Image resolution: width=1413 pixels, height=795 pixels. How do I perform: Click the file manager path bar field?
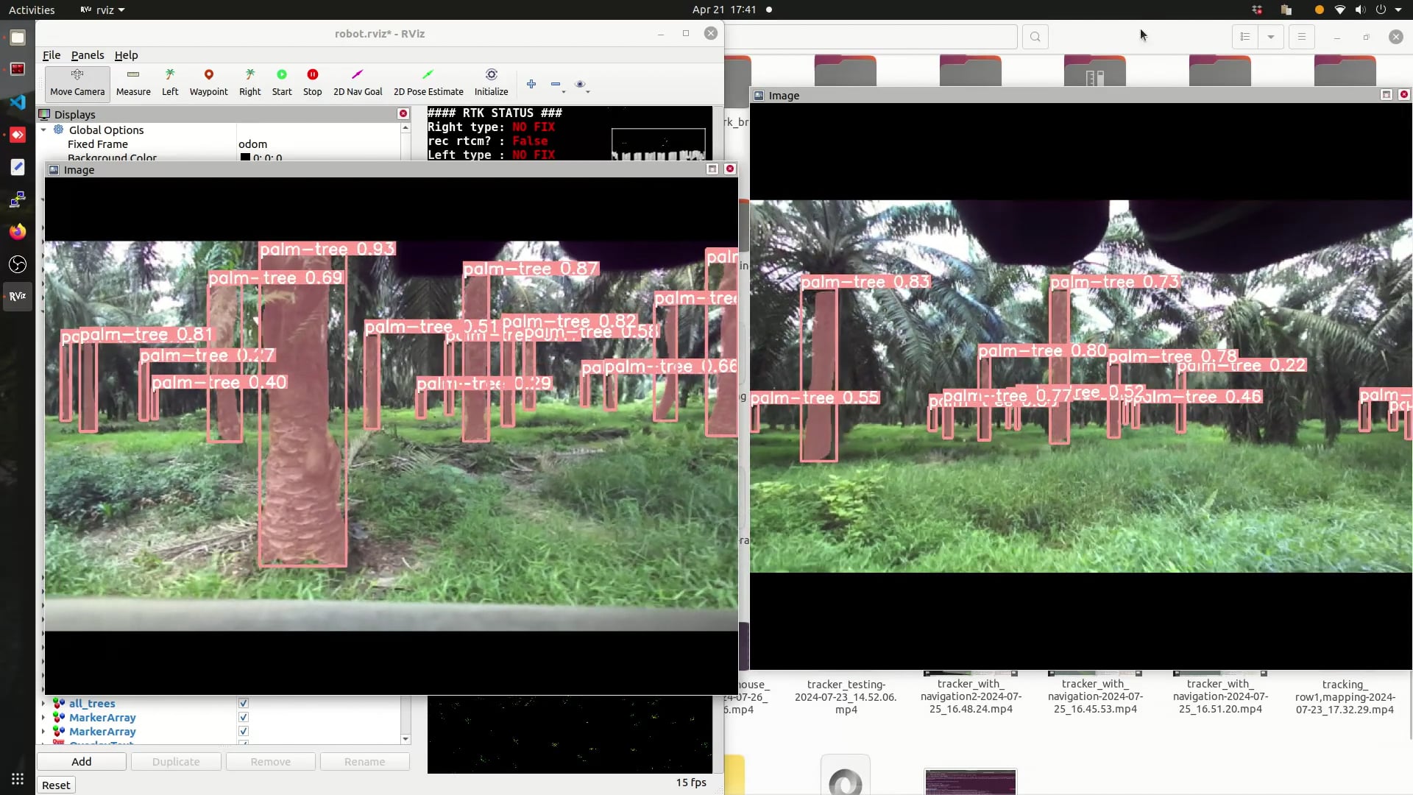pyautogui.click(x=871, y=37)
